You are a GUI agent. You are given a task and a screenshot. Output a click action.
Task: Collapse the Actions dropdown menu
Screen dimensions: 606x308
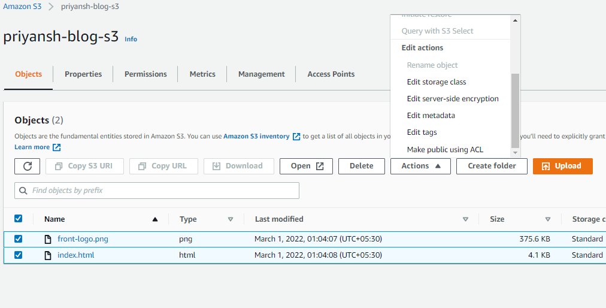point(420,166)
